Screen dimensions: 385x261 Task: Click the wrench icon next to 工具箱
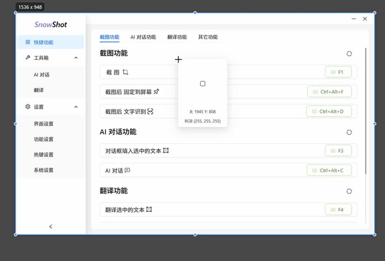click(28, 57)
